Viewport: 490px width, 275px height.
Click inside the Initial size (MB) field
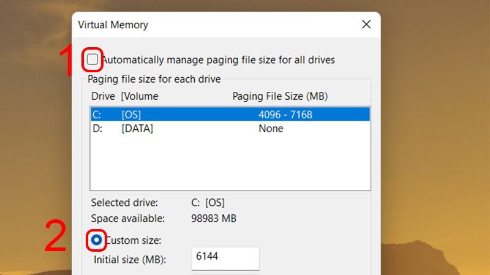226,258
